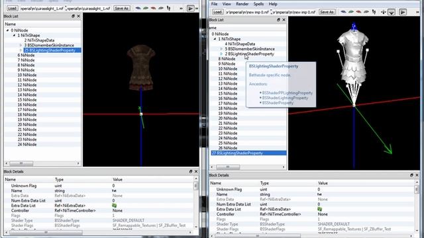Show more toolbar items via right window chevron
This screenshot has width=424, height=238.
click(418, 12)
